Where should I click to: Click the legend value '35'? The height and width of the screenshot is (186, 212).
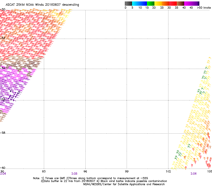click(x=176, y=8)
